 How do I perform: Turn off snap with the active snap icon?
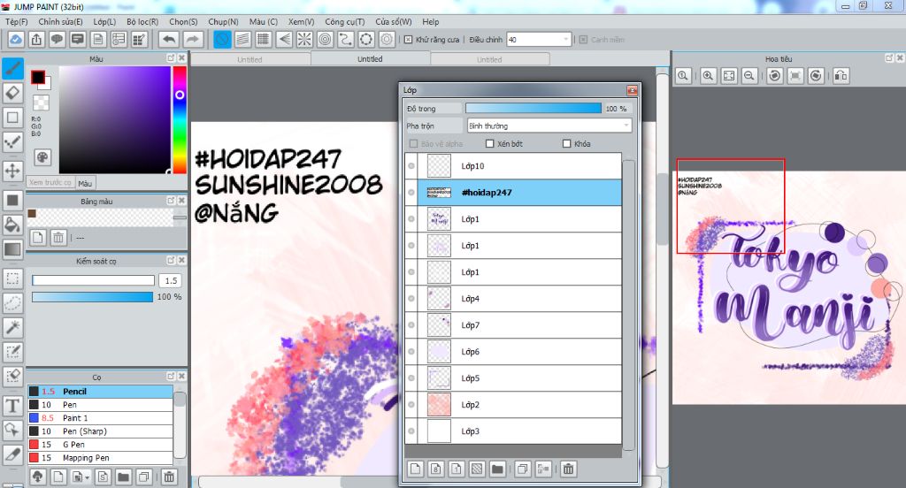point(222,39)
